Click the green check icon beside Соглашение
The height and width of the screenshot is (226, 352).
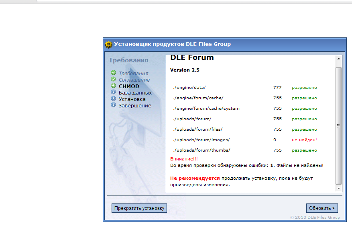[x=113, y=79]
